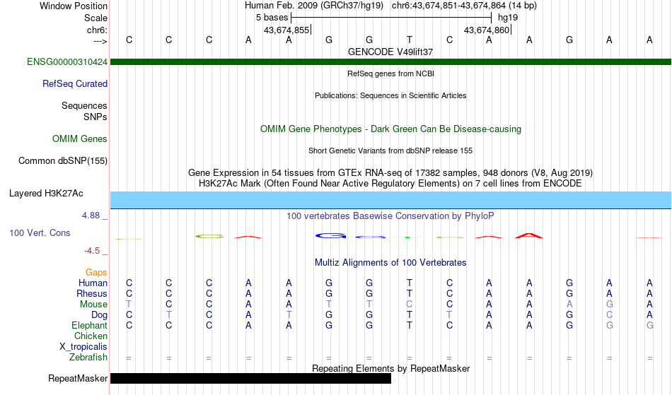Click the 5 bases scale bar label
The width and height of the screenshot is (672, 395).
pyautogui.click(x=272, y=18)
